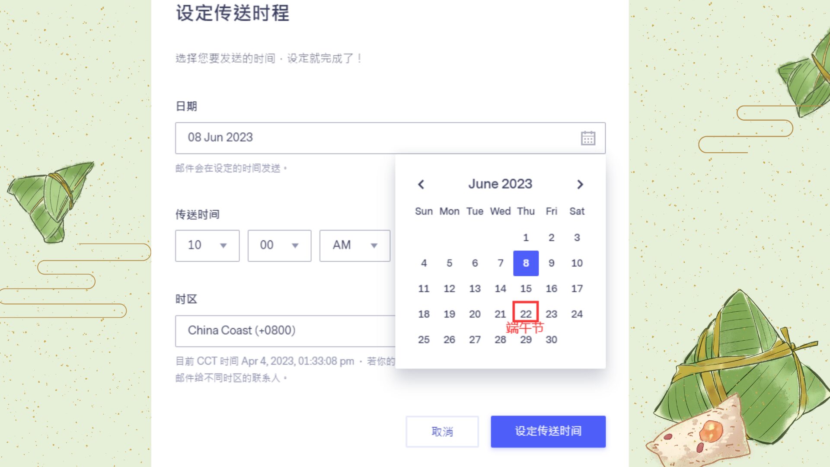The image size is (830, 467).
Task: Select June 22 in the calendar
Action: [x=526, y=314]
